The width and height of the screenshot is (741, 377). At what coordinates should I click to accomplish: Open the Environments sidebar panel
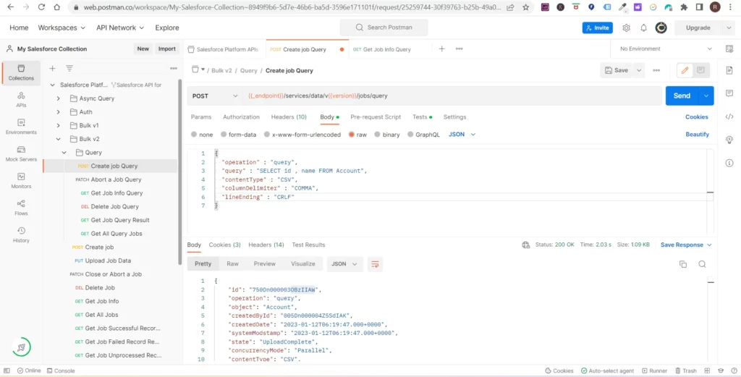(21, 127)
